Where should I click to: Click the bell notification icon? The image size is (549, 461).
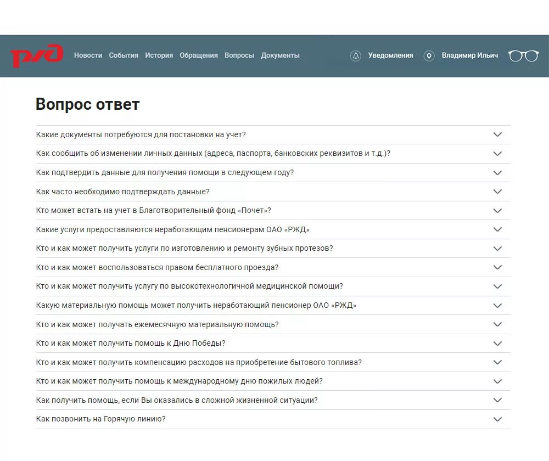click(355, 55)
